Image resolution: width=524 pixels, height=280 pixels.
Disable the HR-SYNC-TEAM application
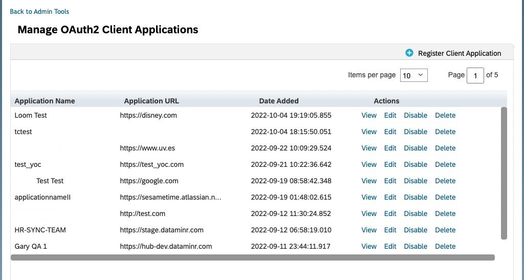[x=416, y=230]
